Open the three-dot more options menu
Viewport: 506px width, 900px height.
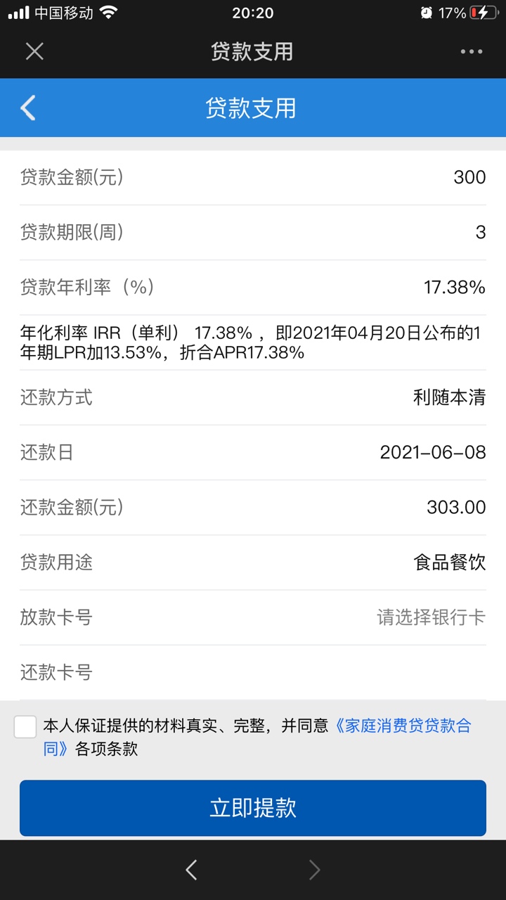(x=472, y=51)
